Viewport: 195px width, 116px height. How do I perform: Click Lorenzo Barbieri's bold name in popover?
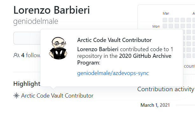pos(98,49)
